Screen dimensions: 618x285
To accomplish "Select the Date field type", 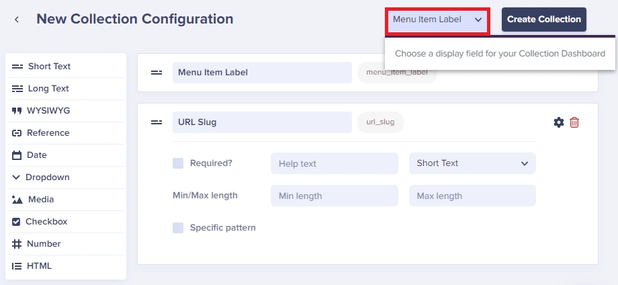I will pos(66,155).
